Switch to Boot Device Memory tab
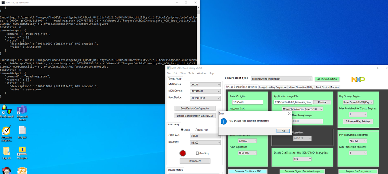This screenshot has height=174, width=388. (327, 87)
